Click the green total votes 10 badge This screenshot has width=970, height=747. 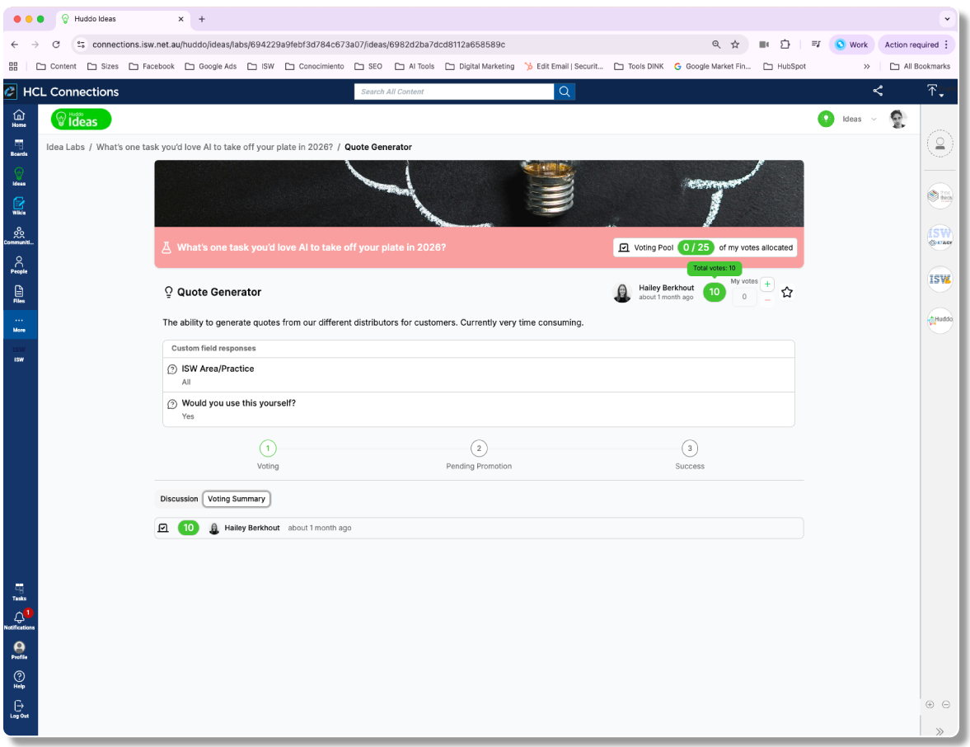pyautogui.click(x=714, y=292)
